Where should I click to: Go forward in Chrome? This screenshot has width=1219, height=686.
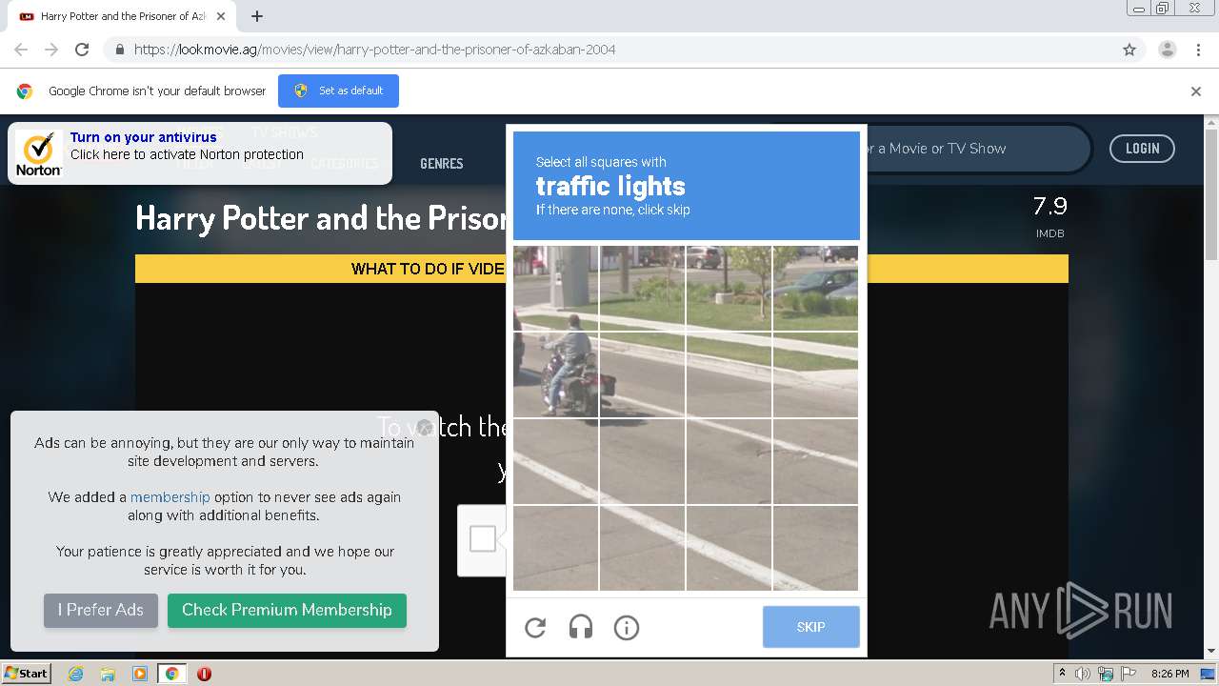[51, 50]
